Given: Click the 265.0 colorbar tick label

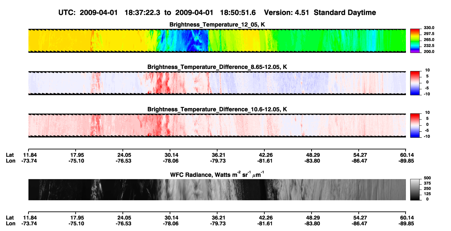Looking at the screenshot, I should pyautogui.click(x=429, y=40).
